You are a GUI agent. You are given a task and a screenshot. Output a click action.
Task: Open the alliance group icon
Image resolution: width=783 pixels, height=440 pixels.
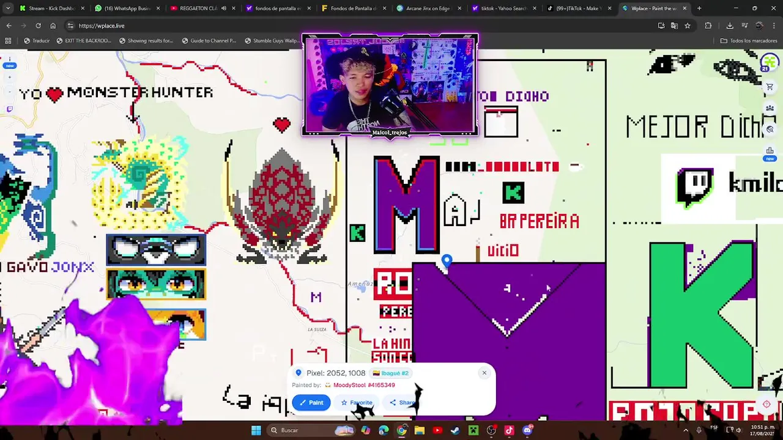(770, 108)
